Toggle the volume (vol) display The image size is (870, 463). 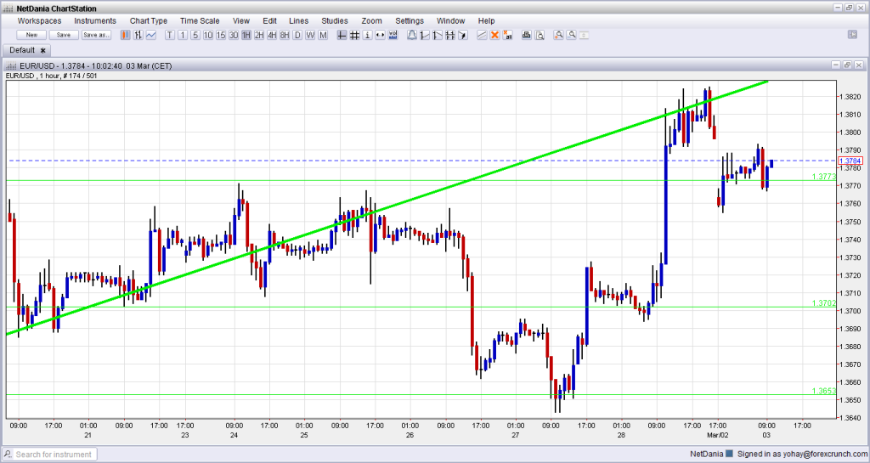click(x=393, y=35)
